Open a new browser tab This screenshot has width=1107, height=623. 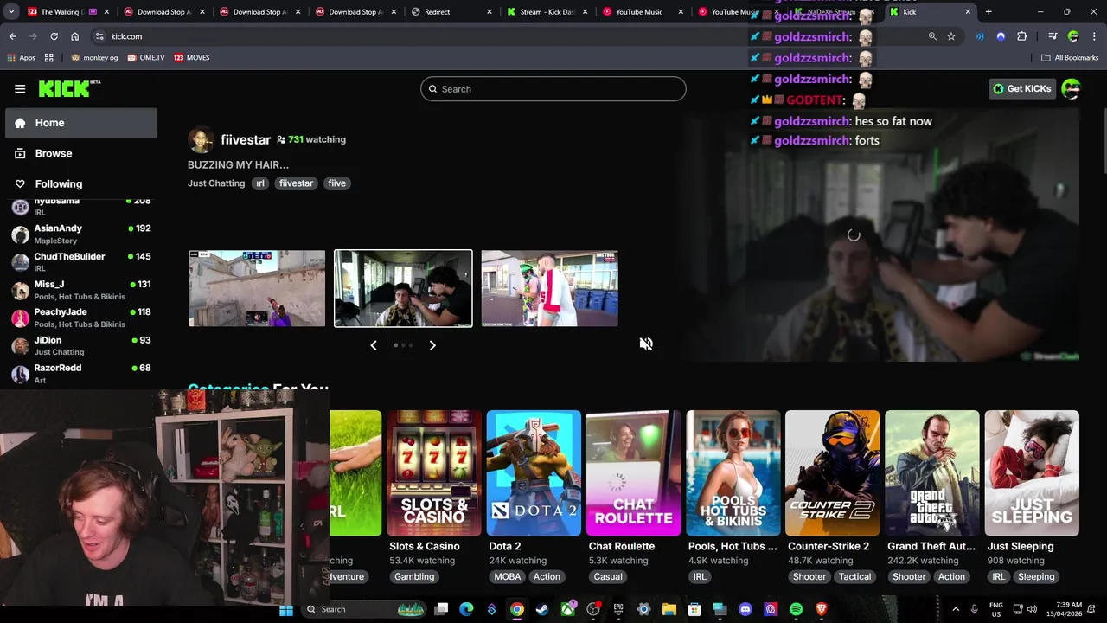point(989,12)
